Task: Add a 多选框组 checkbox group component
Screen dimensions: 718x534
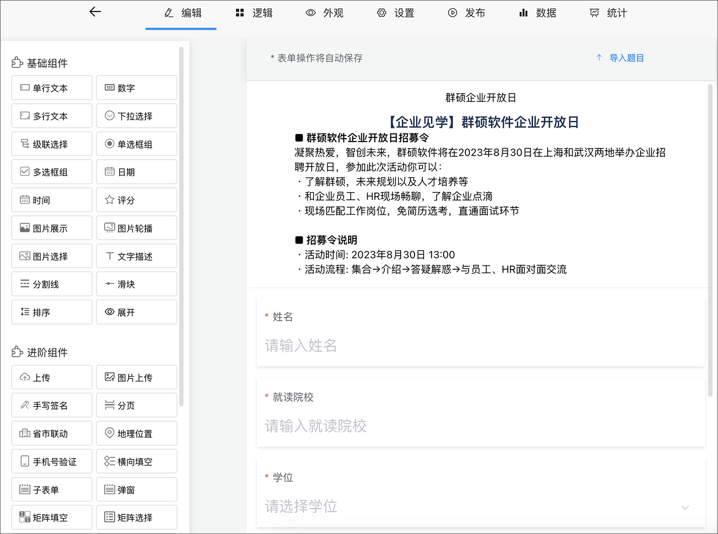Action: [x=51, y=172]
